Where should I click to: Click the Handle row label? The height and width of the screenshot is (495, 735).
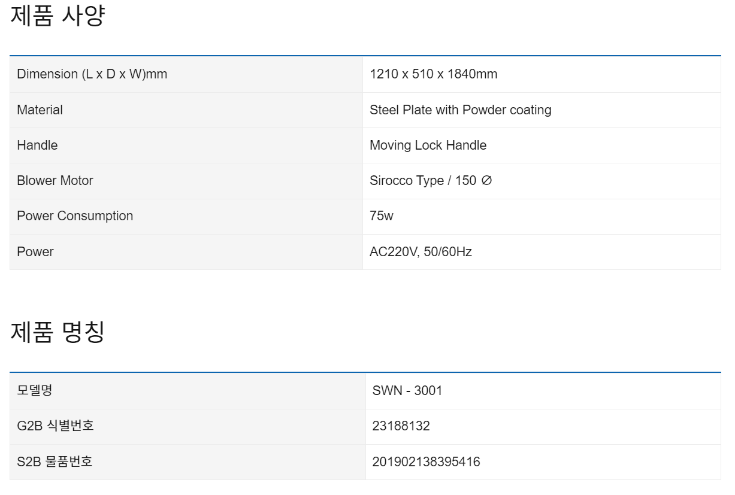(x=37, y=145)
